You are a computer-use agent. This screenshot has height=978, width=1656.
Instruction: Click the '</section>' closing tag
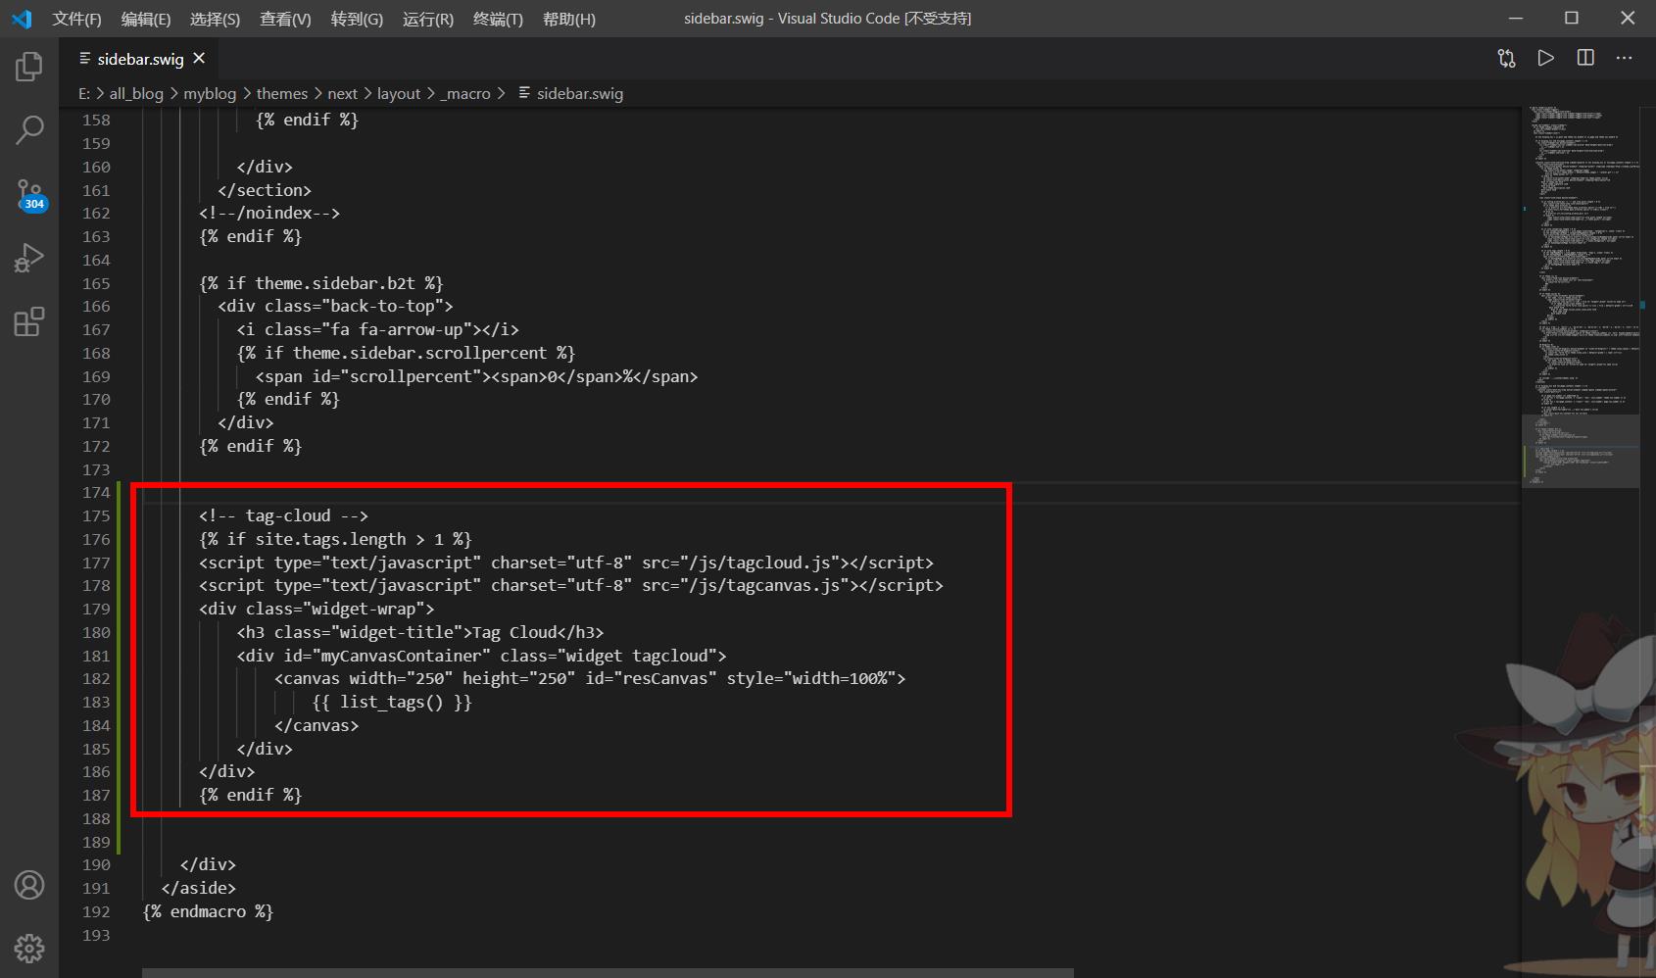pos(265,190)
